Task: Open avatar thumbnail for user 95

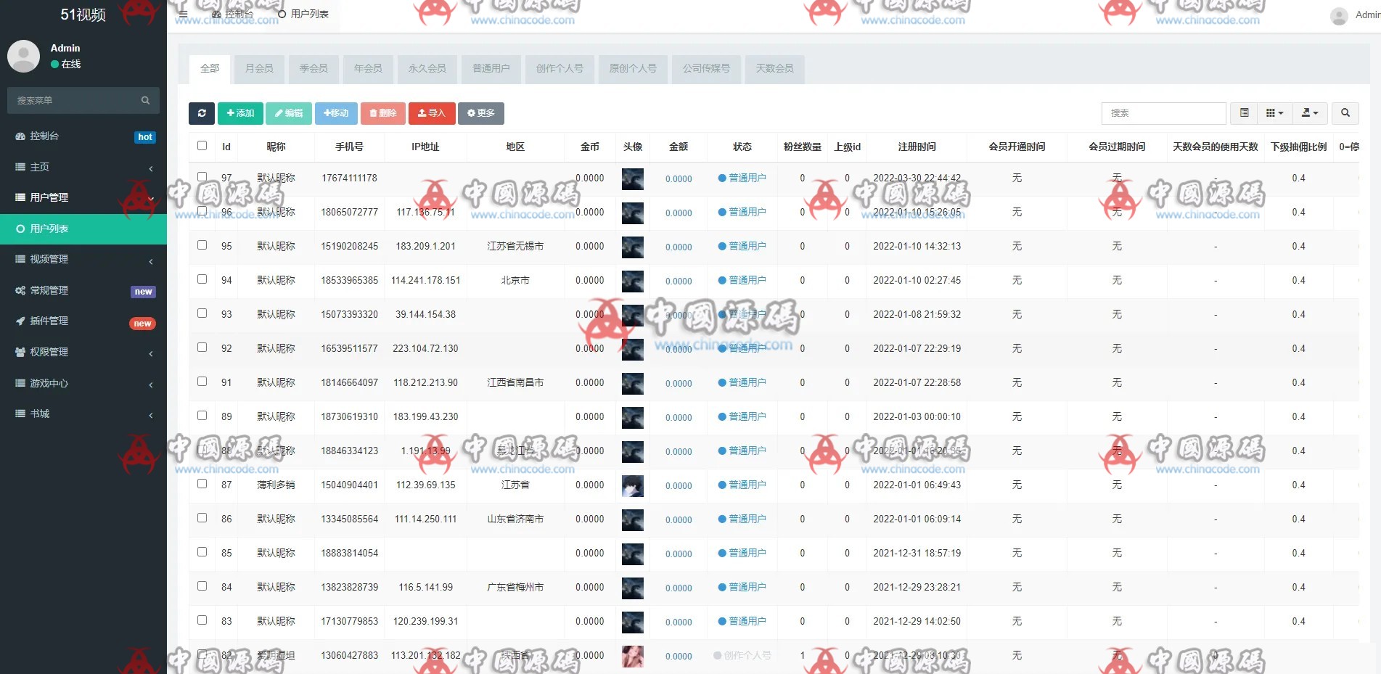Action: (633, 247)
